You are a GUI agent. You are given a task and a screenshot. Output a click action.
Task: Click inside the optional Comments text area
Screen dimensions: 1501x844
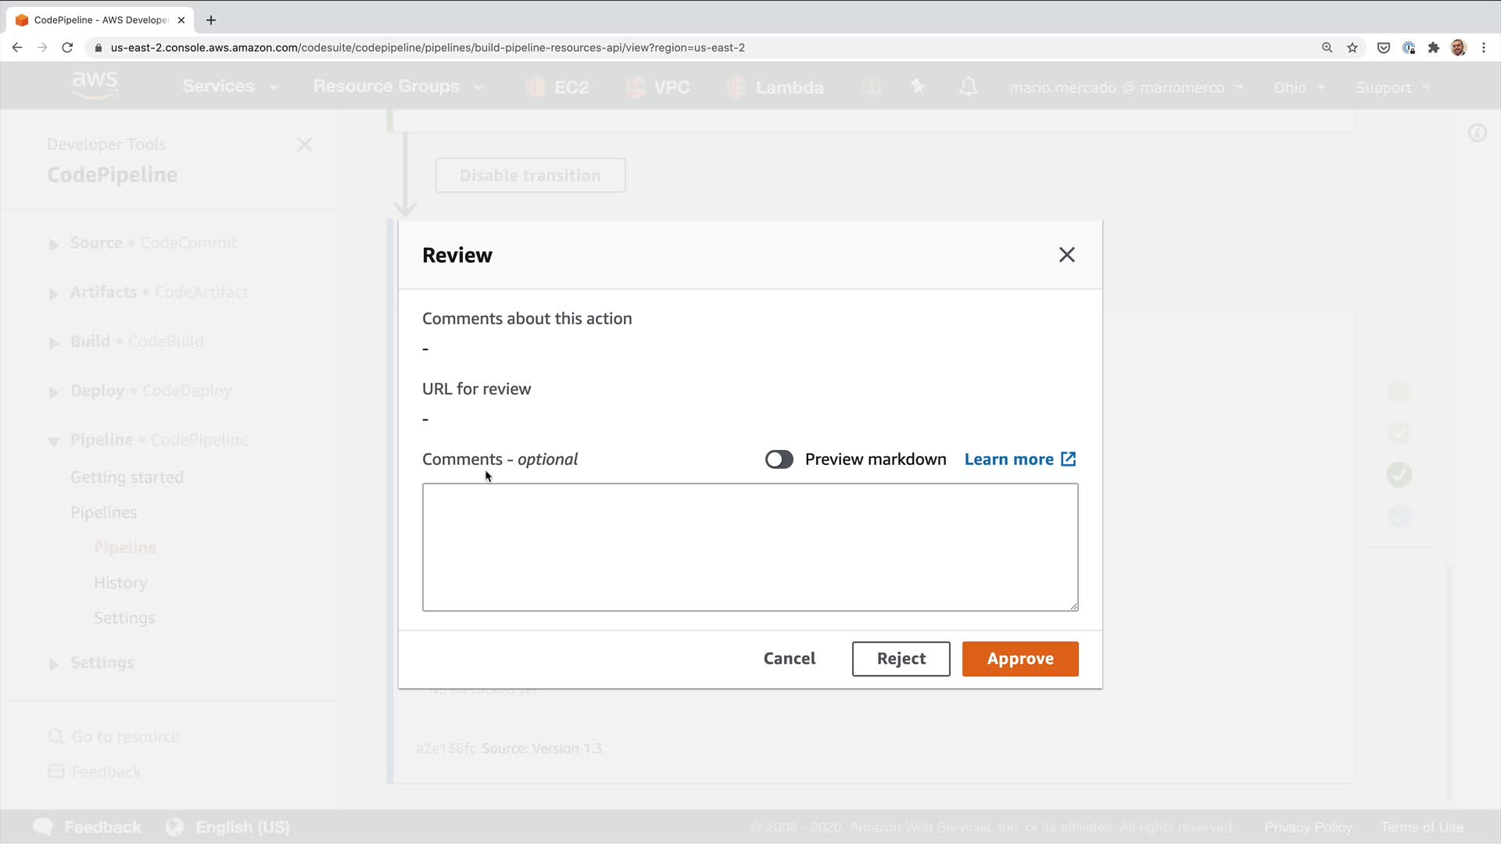click(749, 547)
